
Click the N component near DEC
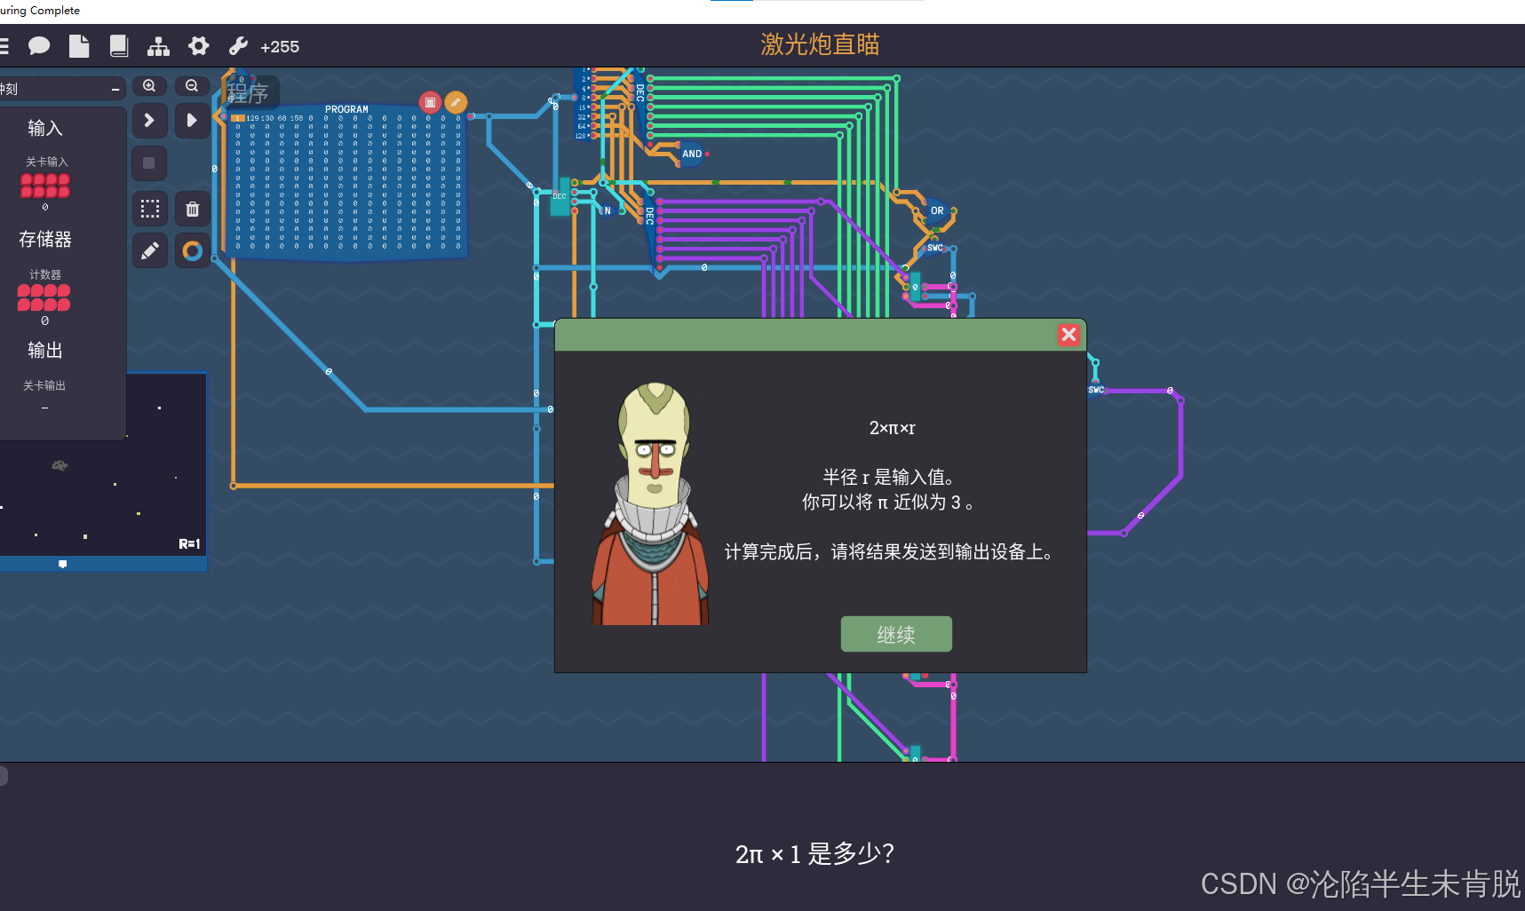608,210
